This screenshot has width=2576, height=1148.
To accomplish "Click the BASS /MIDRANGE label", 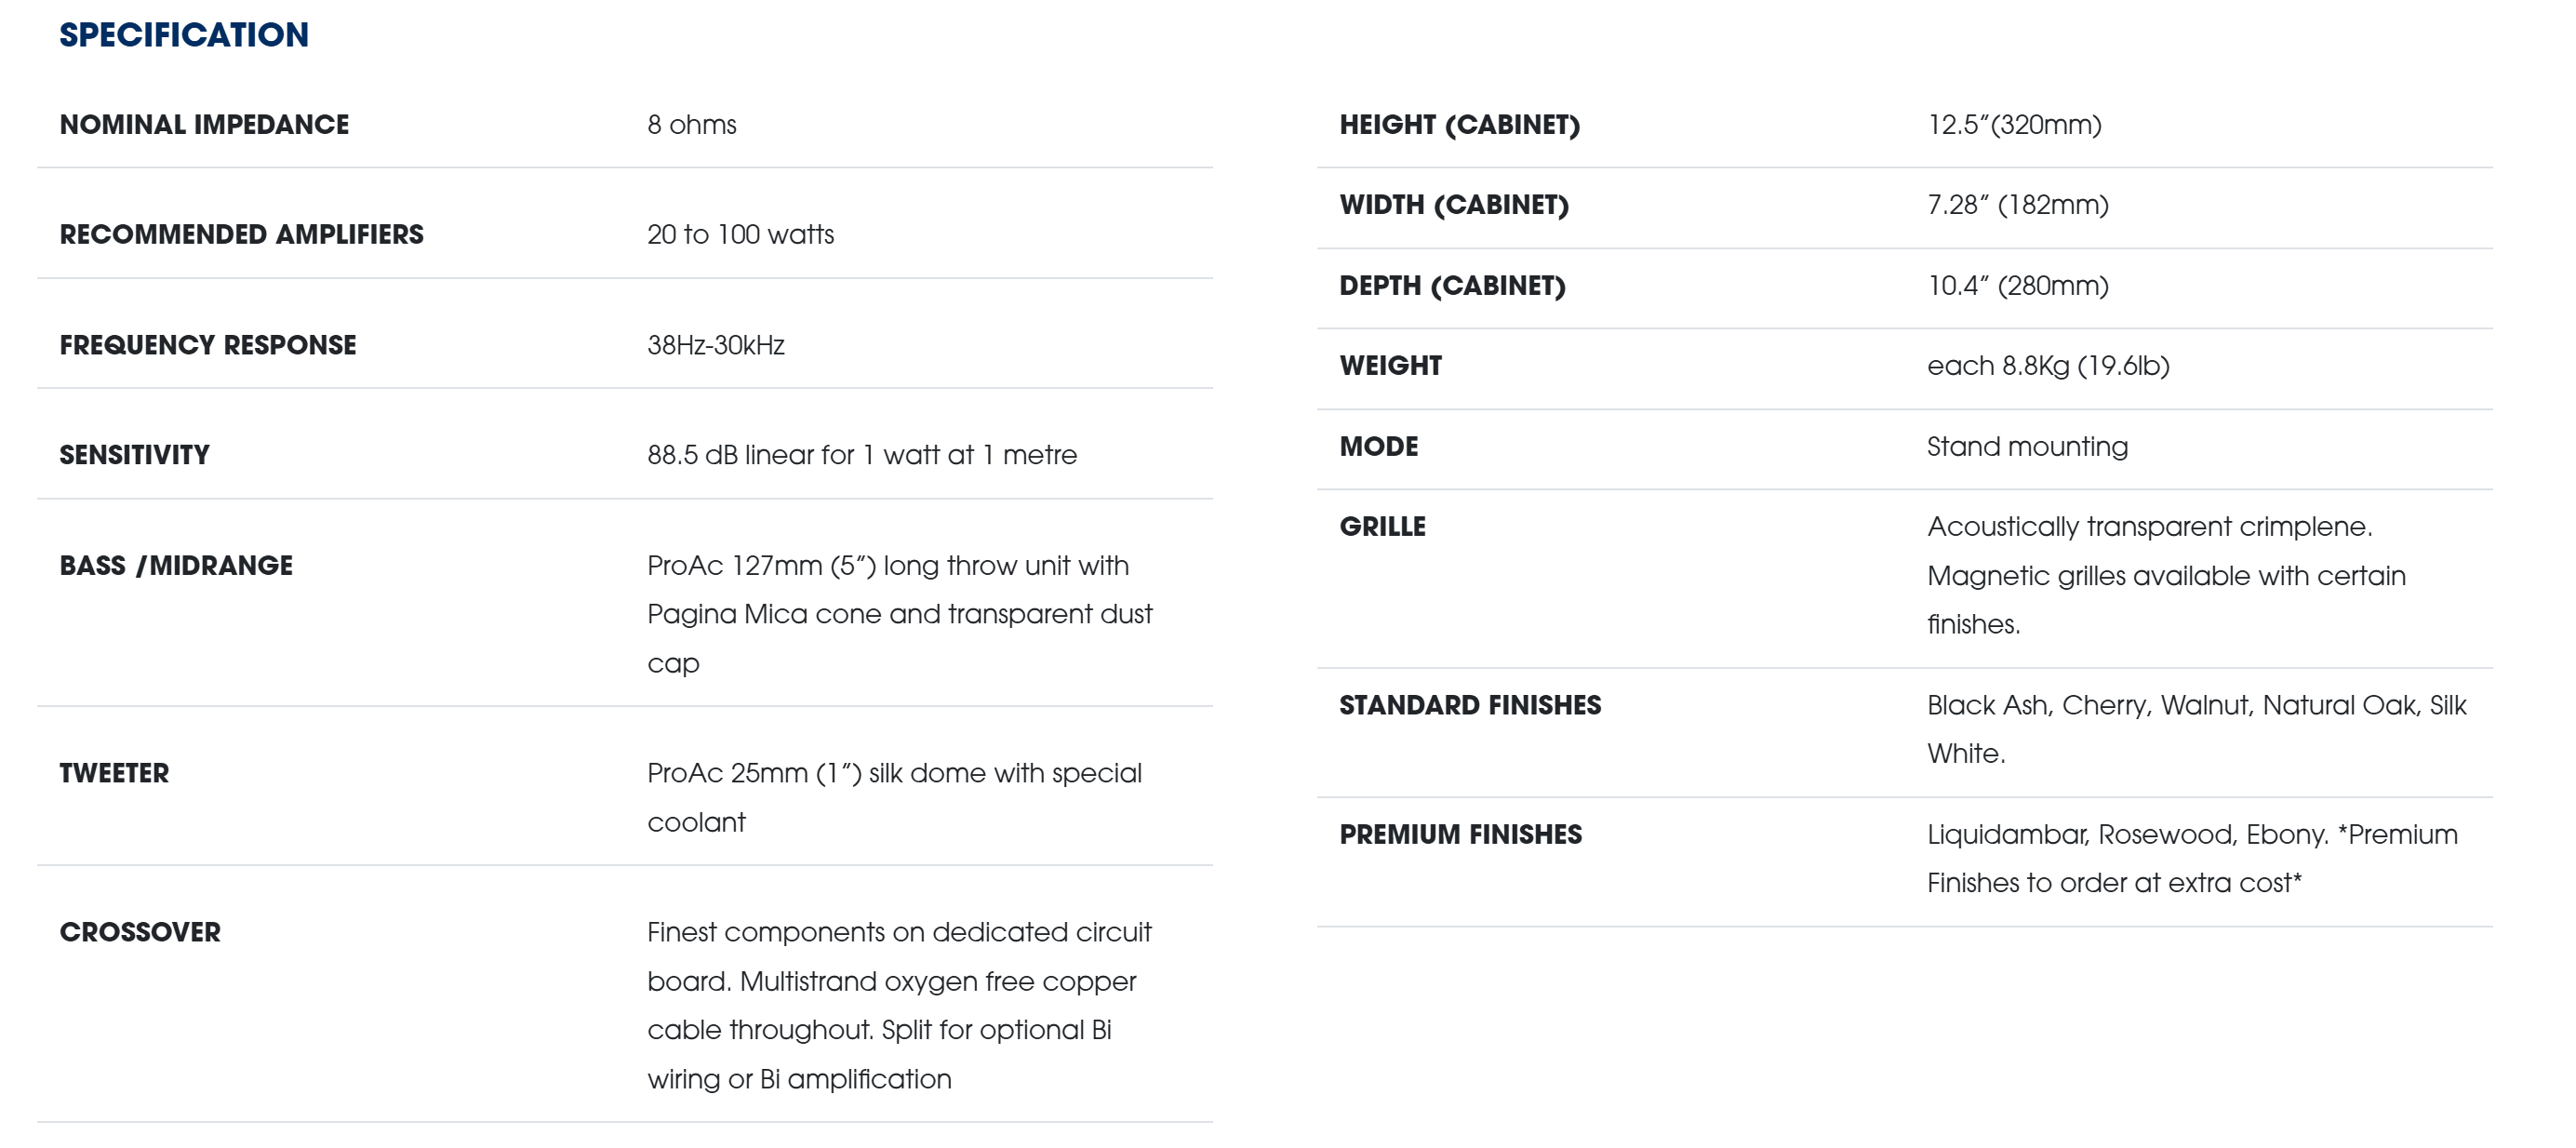I will coord(176,566).
